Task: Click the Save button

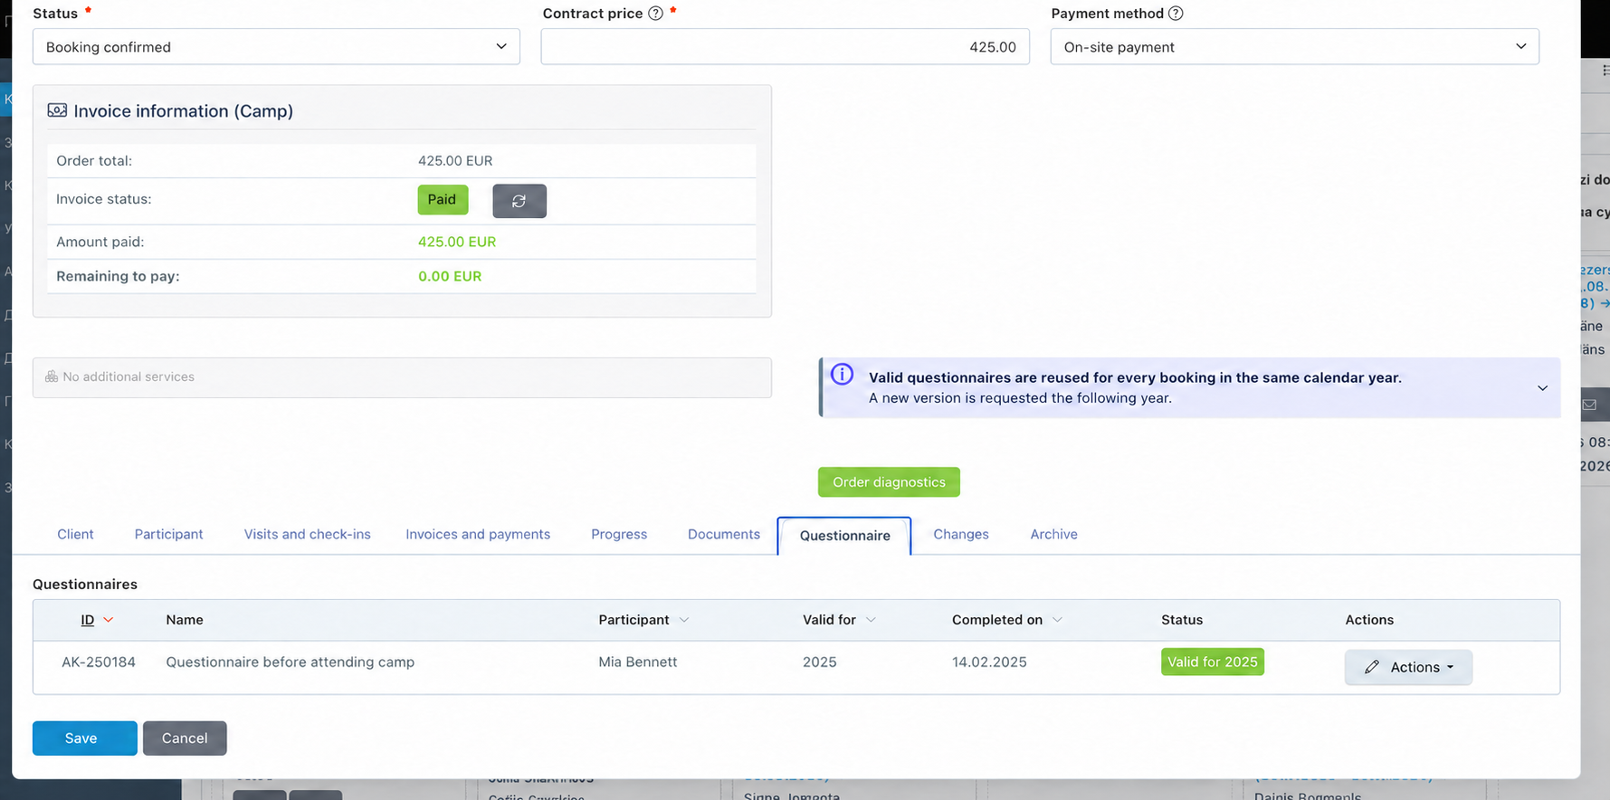Action: [x=85, y=738]
